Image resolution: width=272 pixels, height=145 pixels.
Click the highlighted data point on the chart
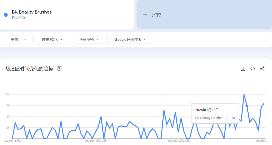247,106
